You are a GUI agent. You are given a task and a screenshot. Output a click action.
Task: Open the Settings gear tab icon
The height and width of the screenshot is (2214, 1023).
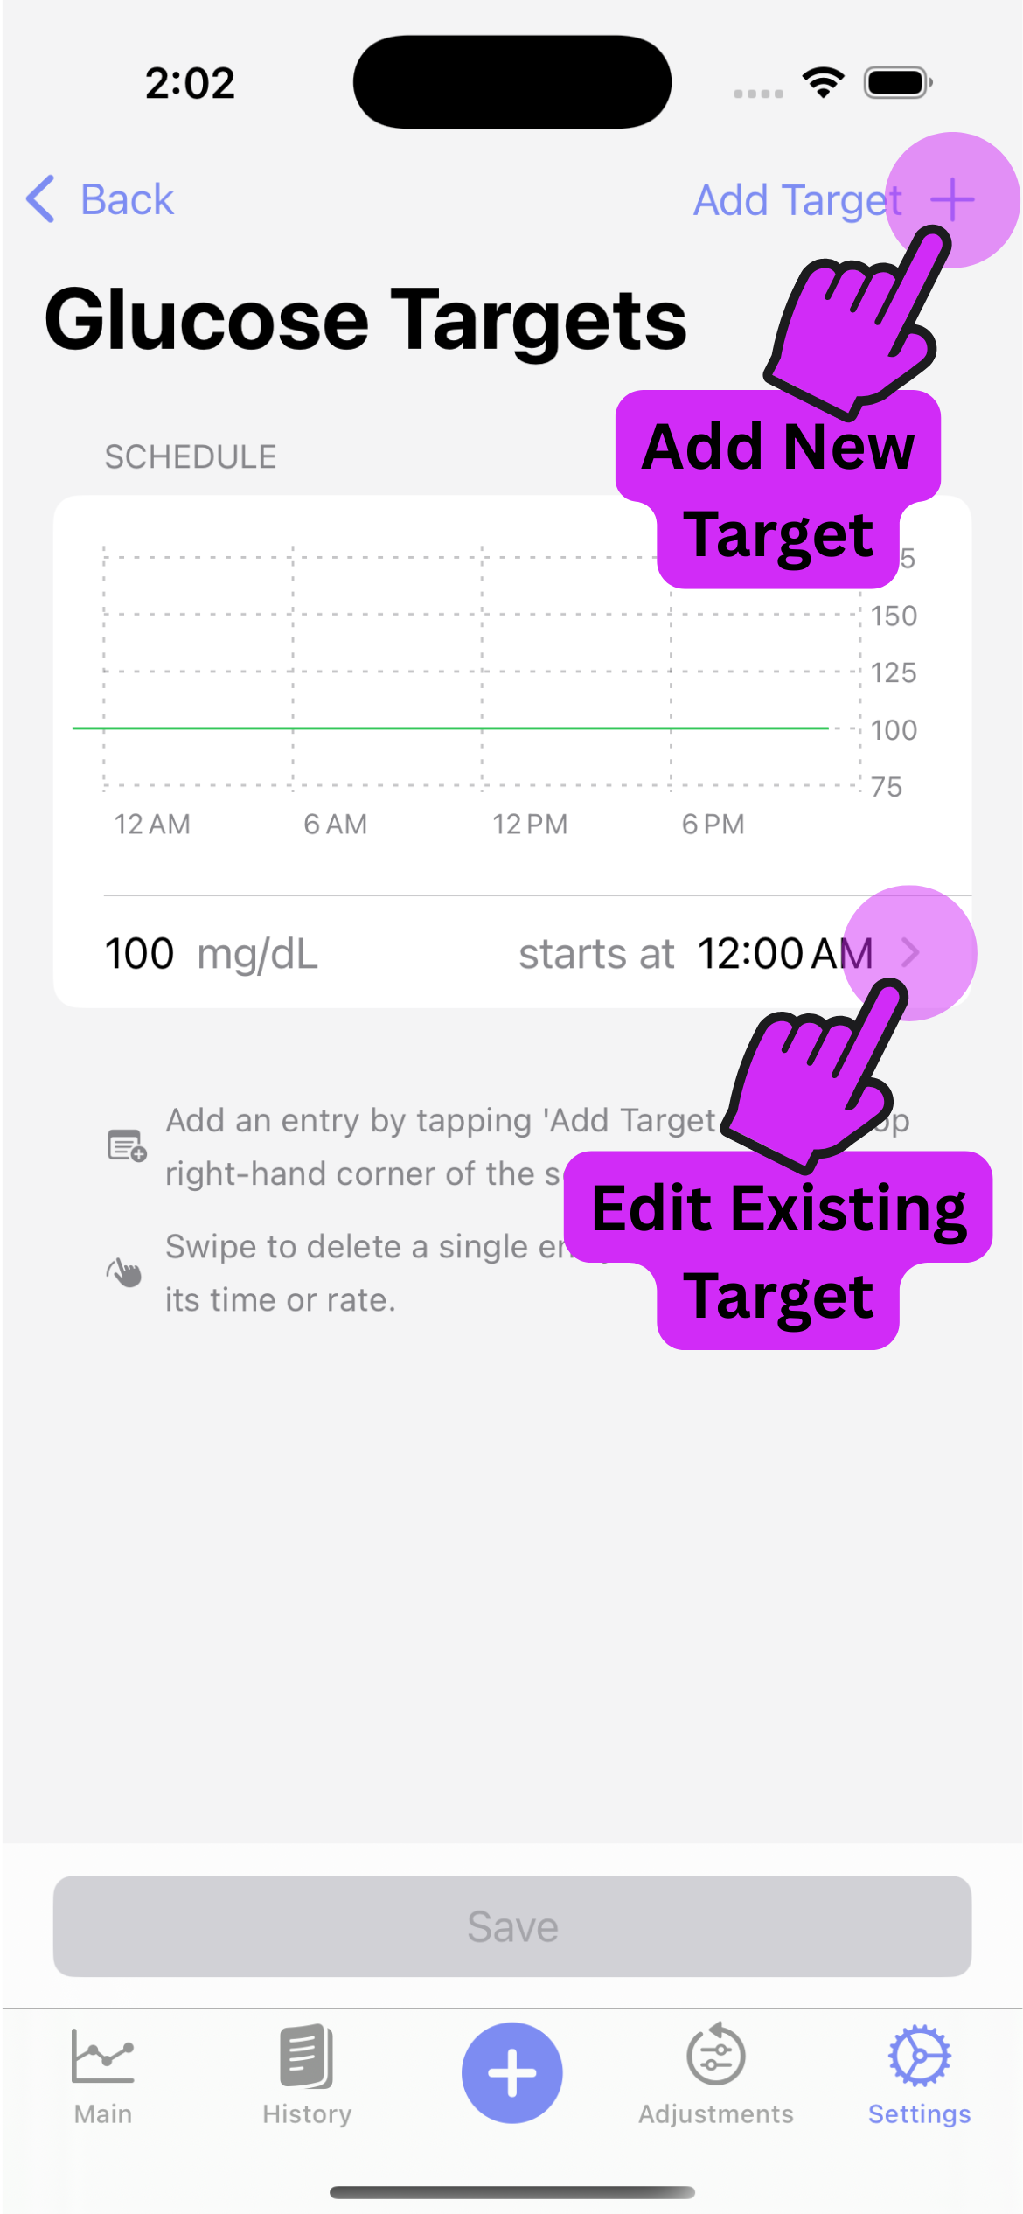[x=919, y=2056]
